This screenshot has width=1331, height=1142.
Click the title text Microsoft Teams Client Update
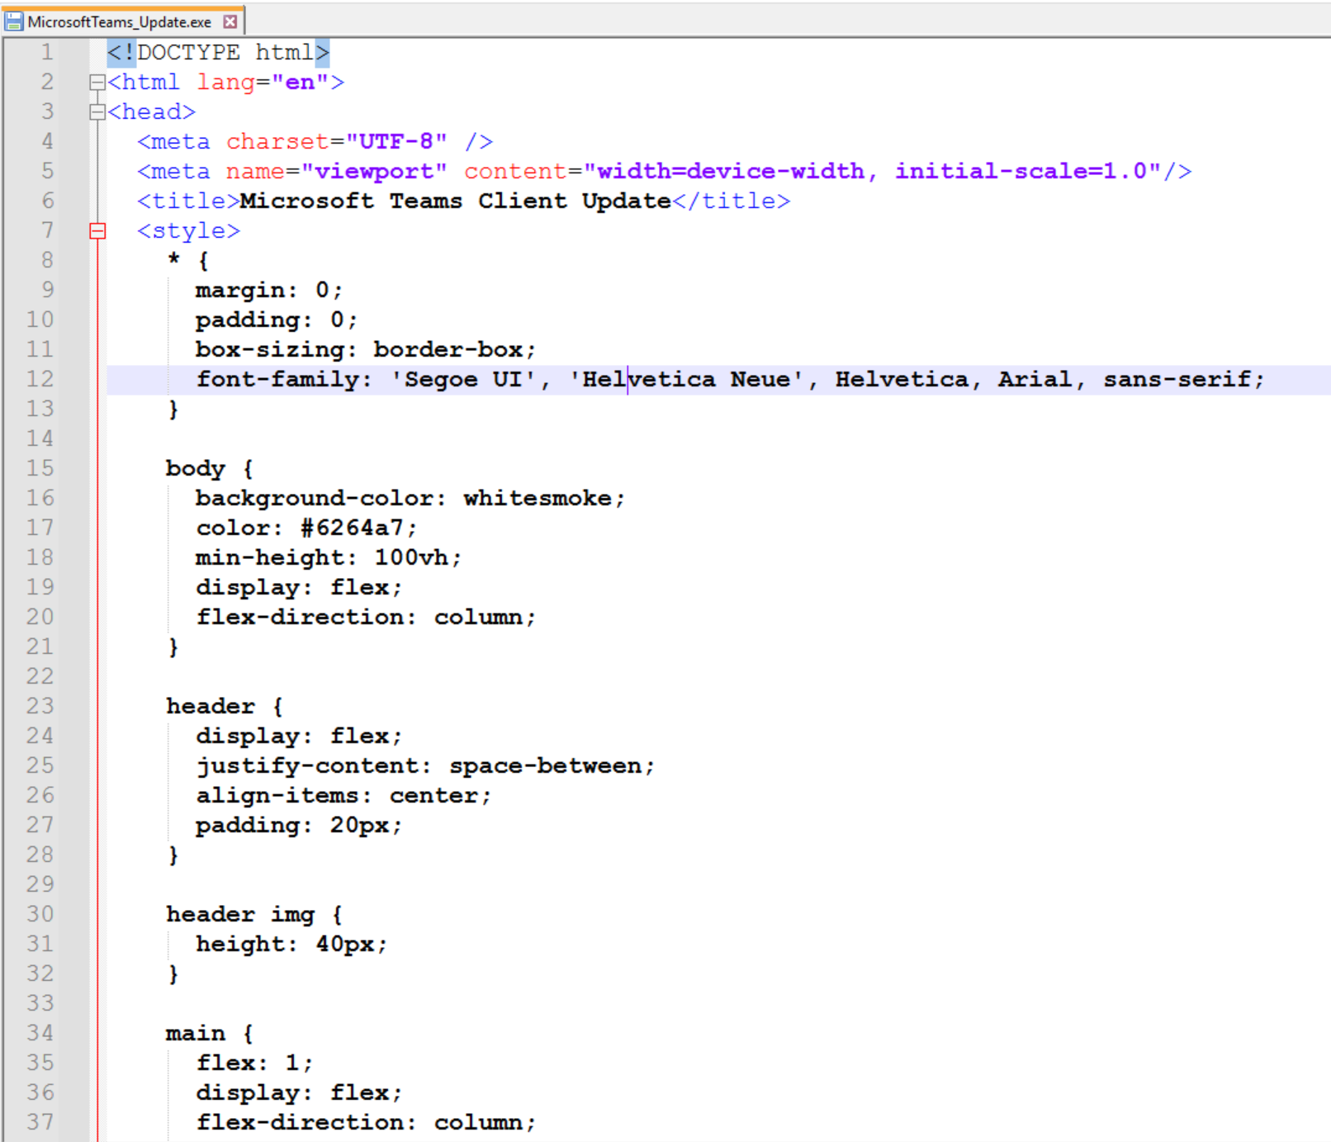pos(455,201)
